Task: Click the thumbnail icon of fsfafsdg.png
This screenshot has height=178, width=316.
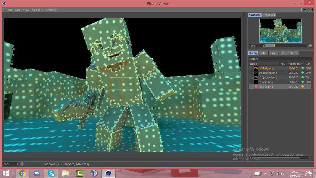Action: [x=256, y=68]
